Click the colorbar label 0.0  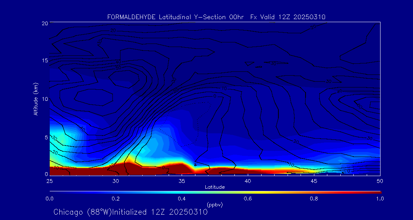click(x=49, y=199)
